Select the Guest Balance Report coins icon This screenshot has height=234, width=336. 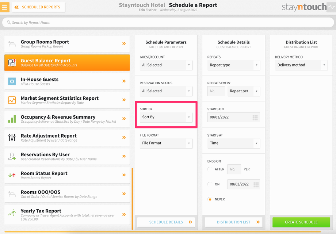(12, 62)
